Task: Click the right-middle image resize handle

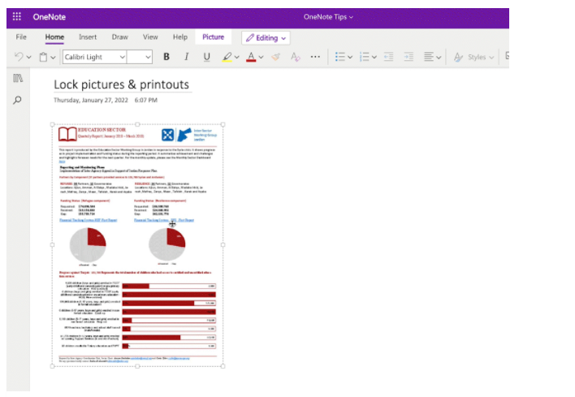Action: pos(223,245)
